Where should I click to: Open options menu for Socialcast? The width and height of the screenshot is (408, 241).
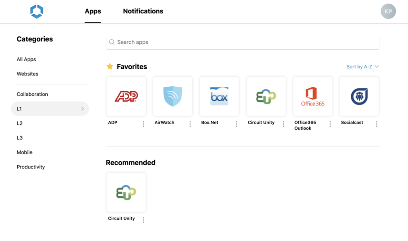[x=377, y=124]
